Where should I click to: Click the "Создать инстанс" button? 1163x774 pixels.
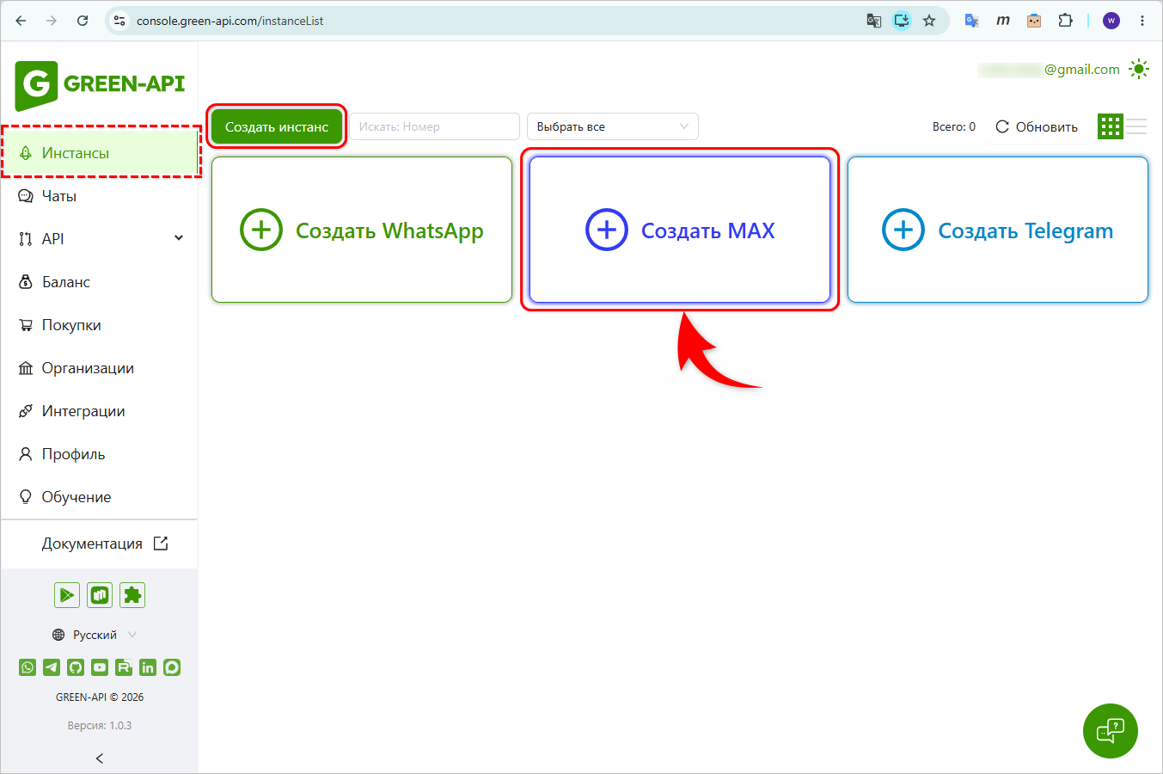(277, 126)
